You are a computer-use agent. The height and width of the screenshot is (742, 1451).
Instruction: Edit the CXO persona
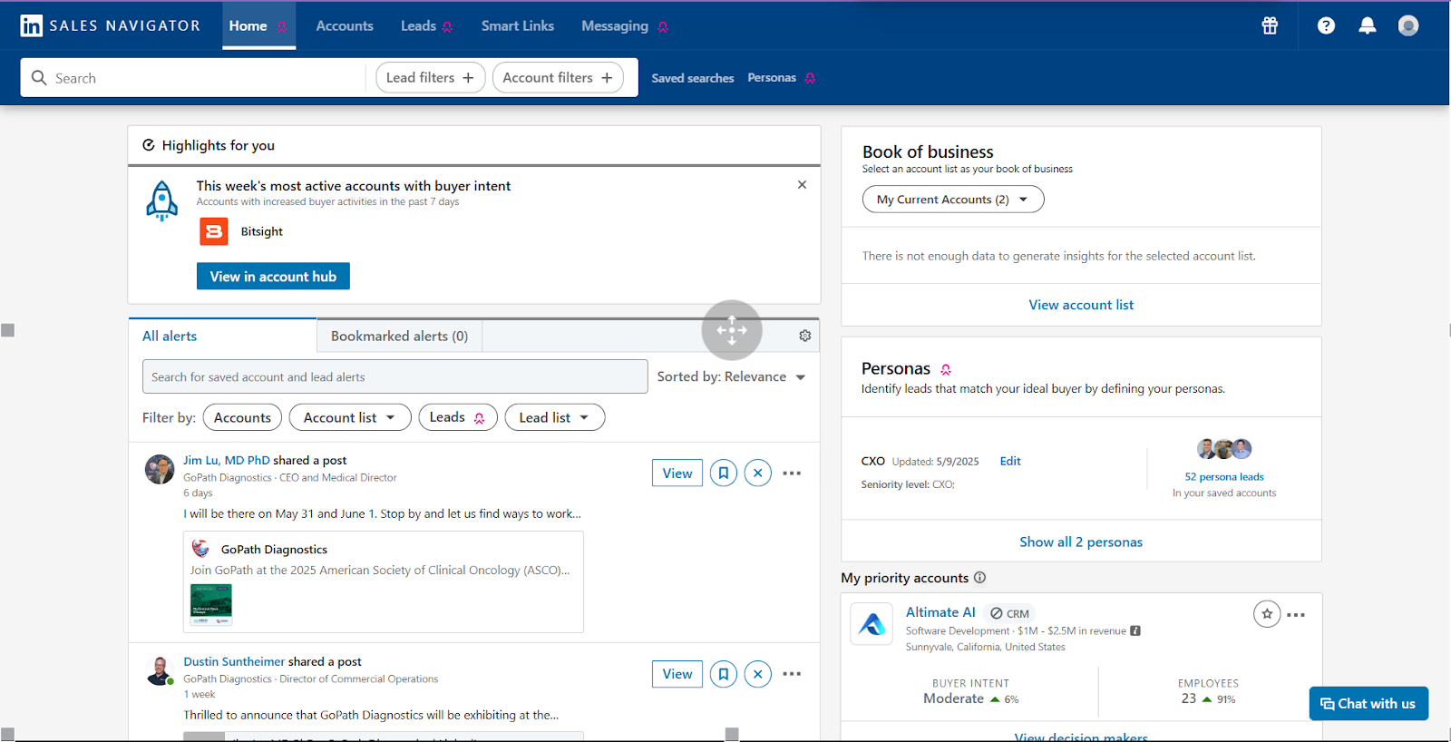(1010, 461)
